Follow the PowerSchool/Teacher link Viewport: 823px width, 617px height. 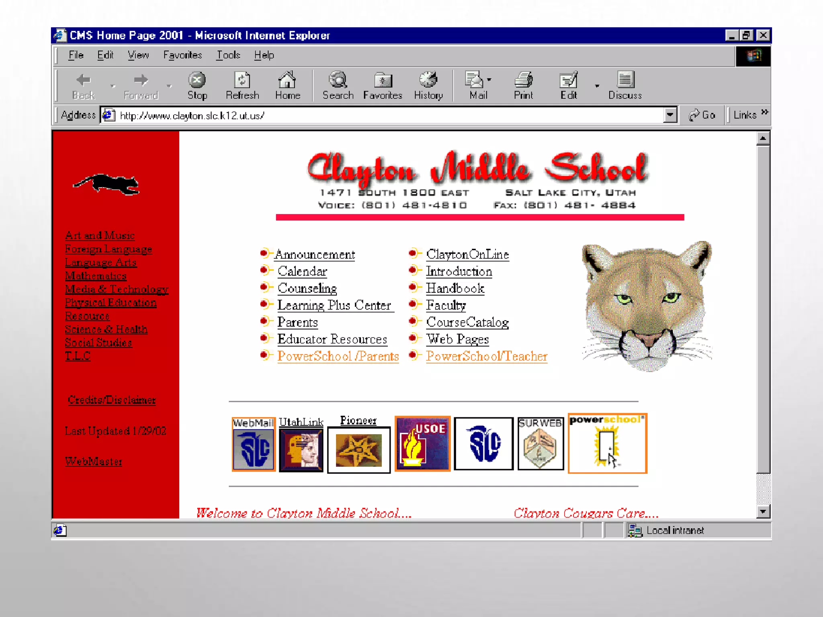[486, 356]
